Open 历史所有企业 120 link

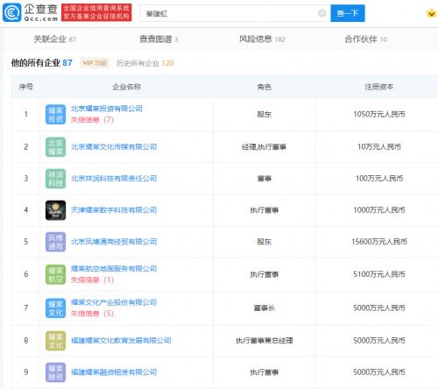coord(145,63)
